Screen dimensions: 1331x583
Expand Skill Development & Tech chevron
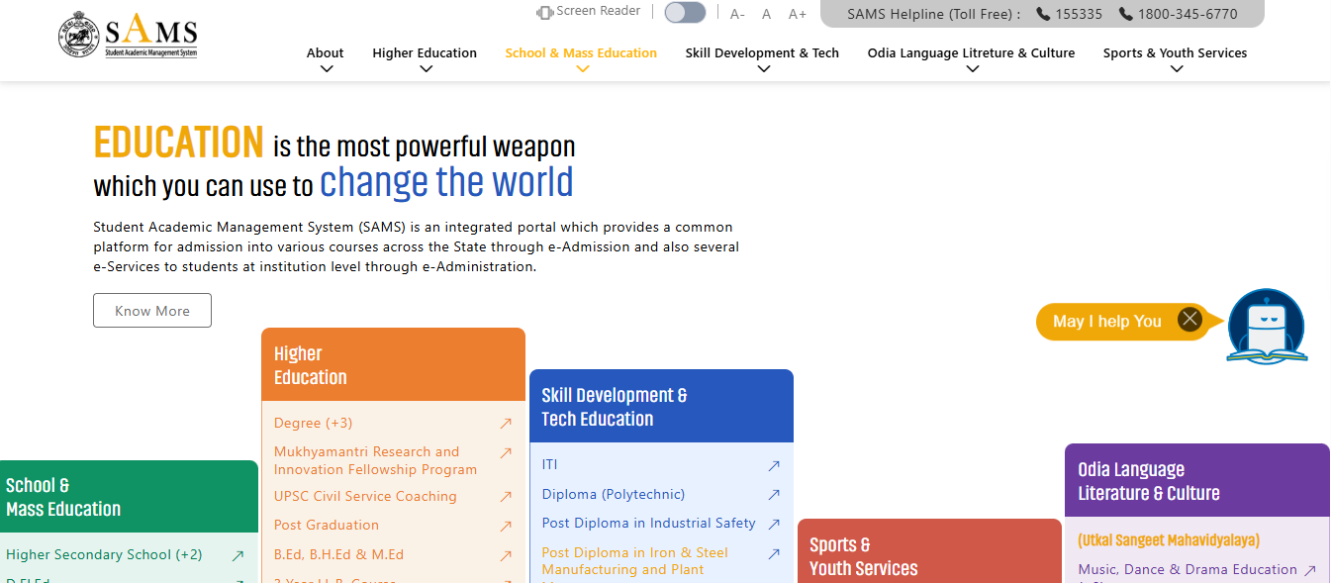[763, 69]
